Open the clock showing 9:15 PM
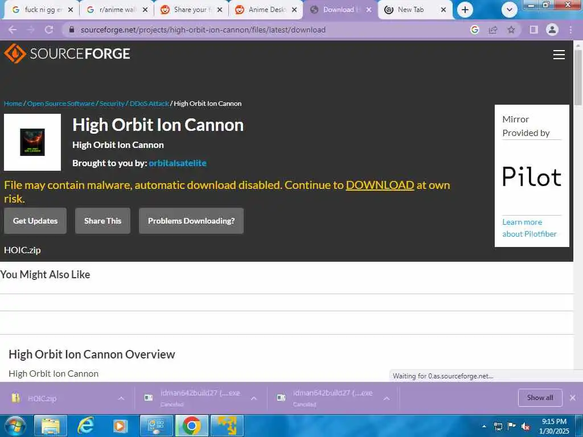Viewport: 583px width, 437px height. (554, 426)
